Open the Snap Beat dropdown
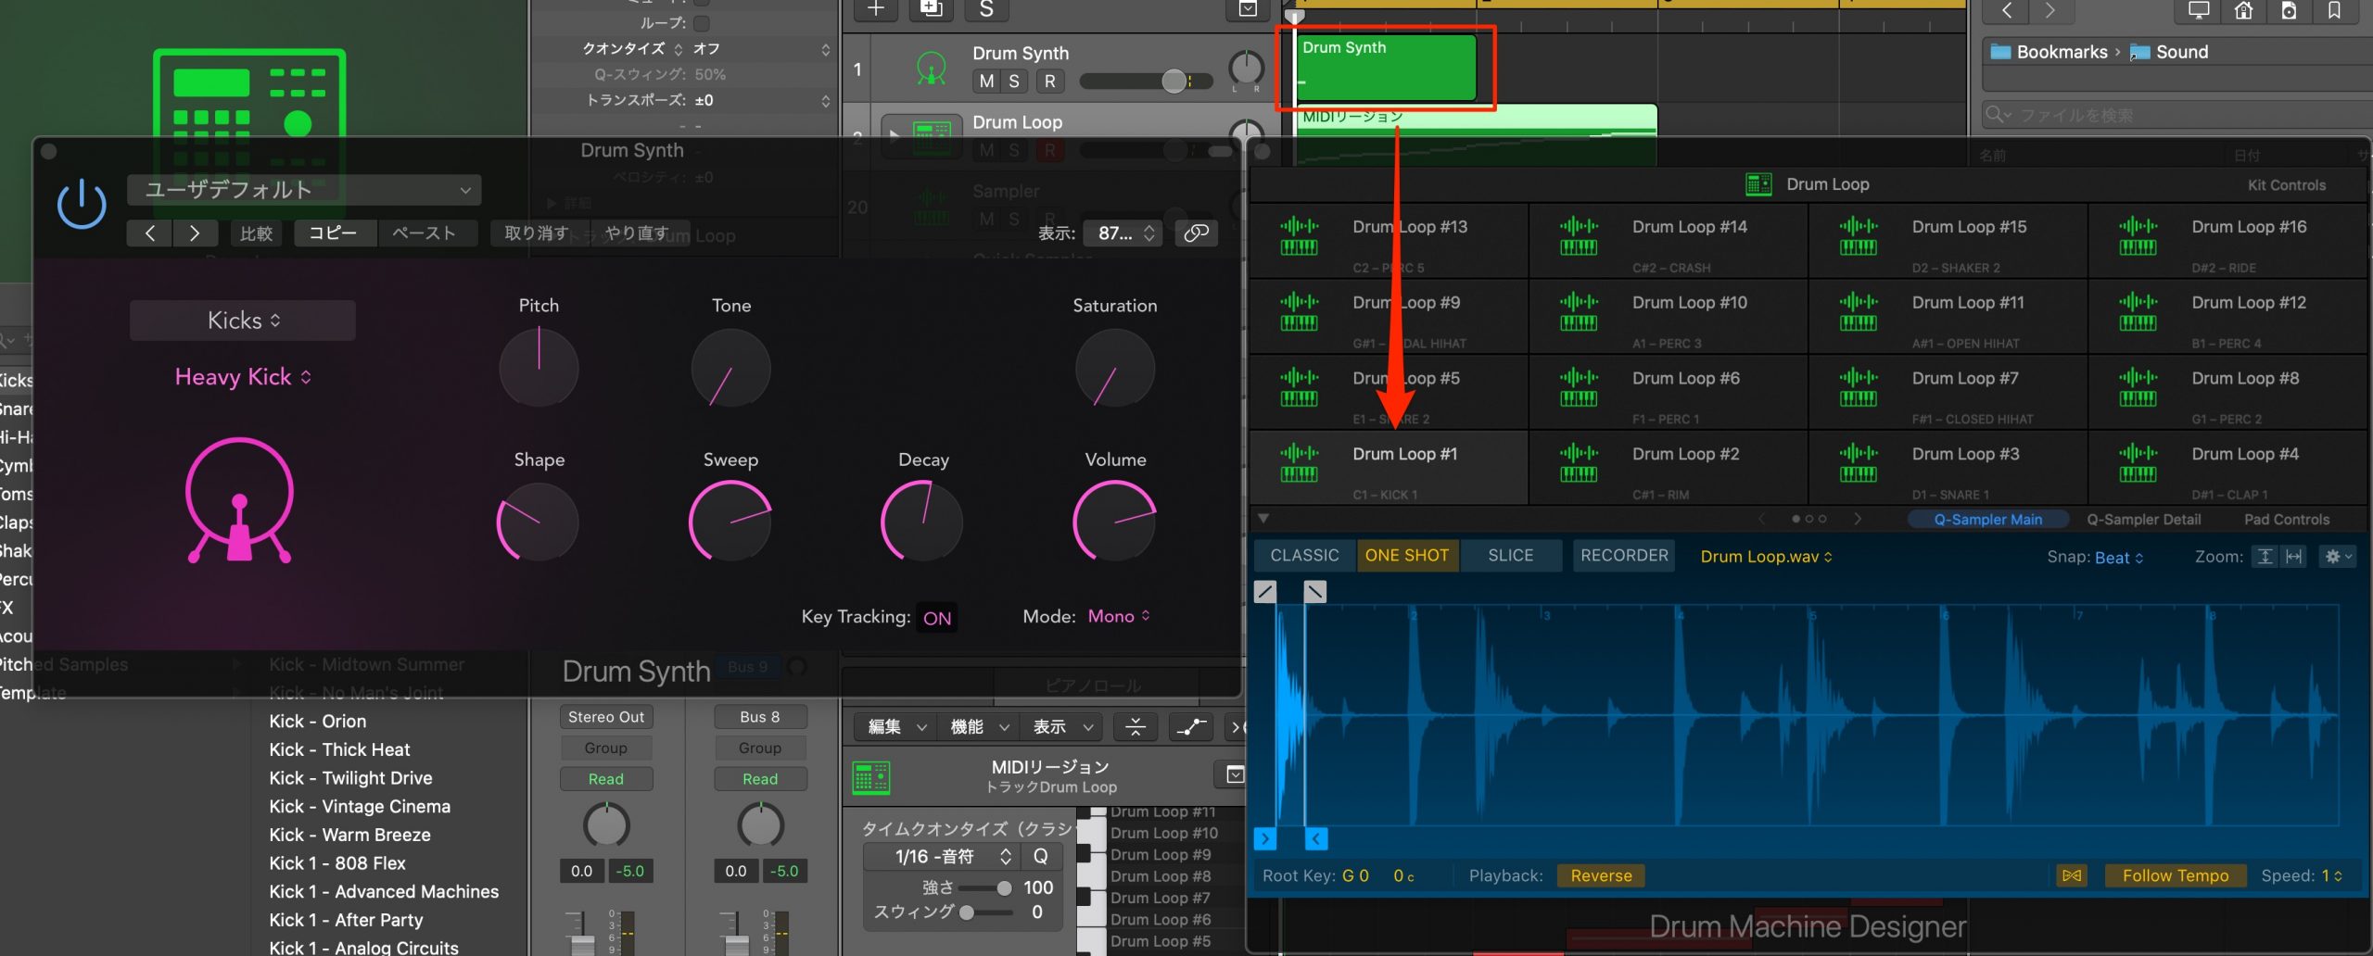Screen dimensions: 2373x956 point(2119,558)
